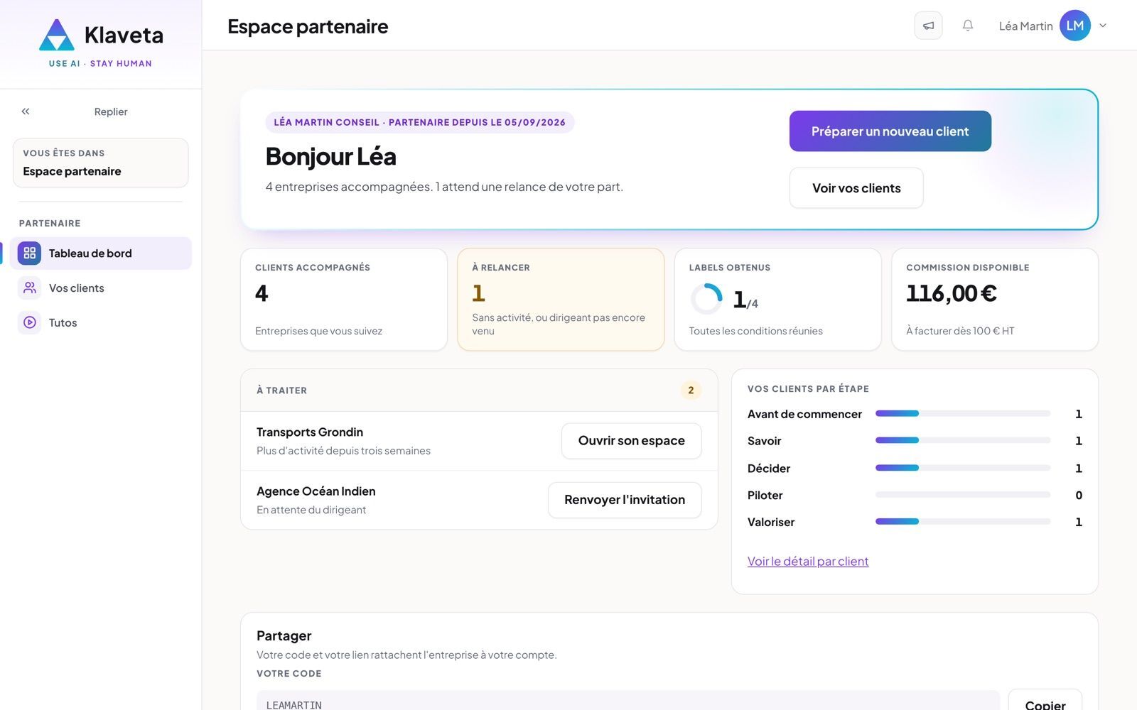Open the notifications bell
This screenshot has width=1137, height=710.
968,26
